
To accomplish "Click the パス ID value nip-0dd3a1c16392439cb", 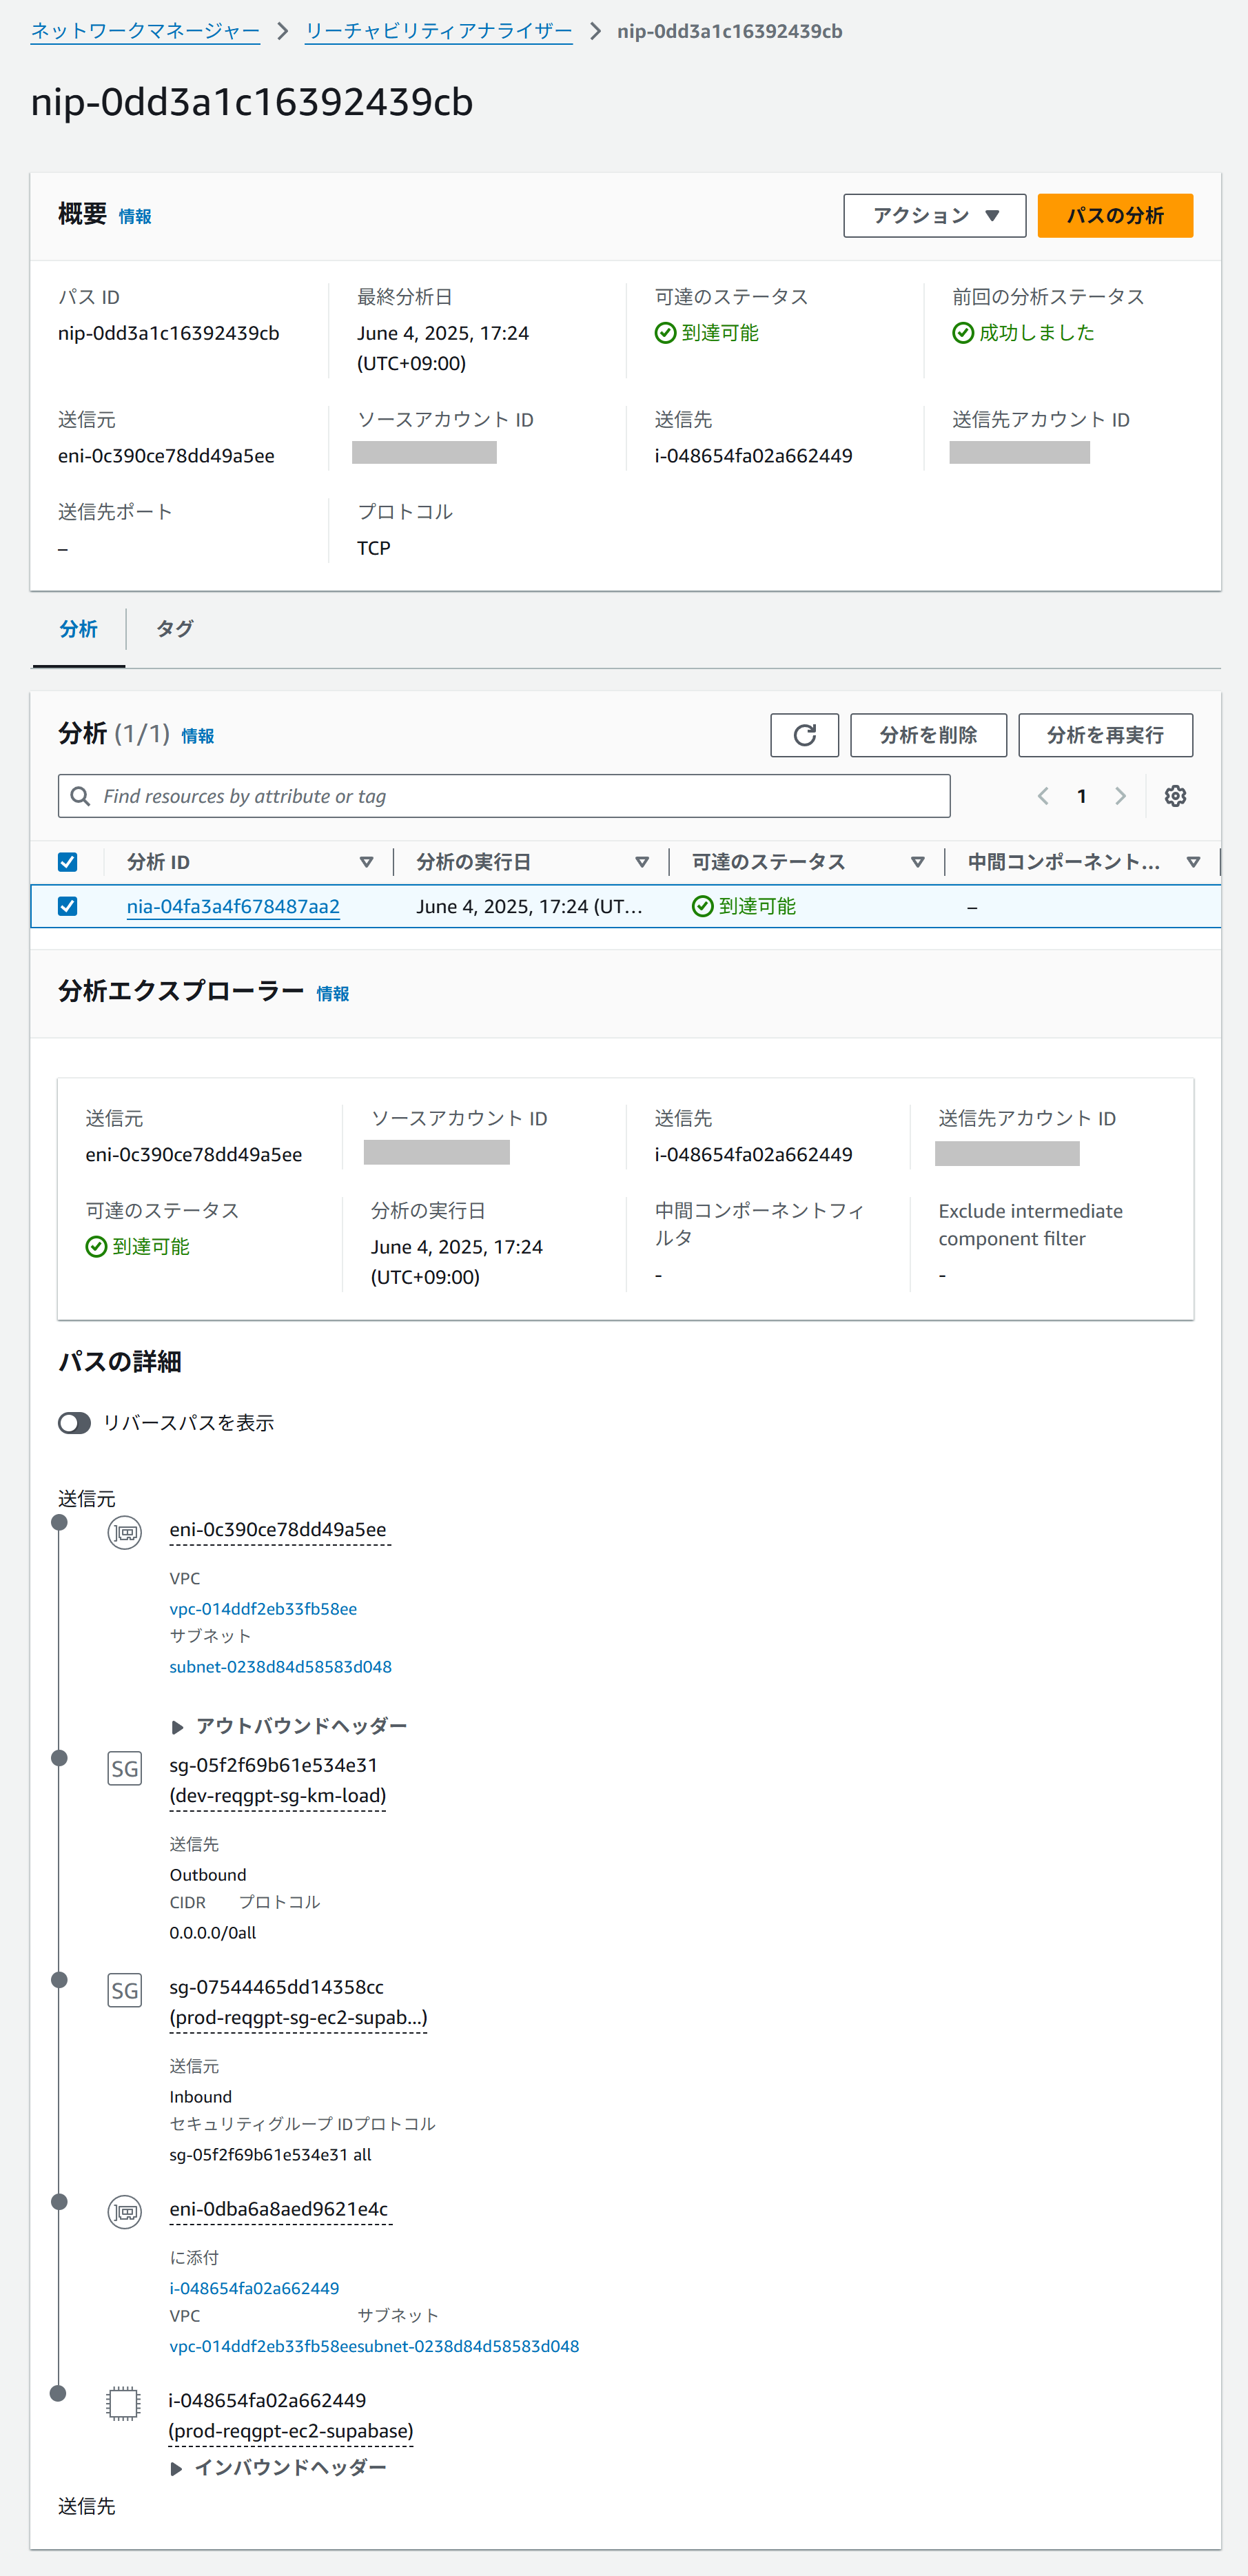I will 169,333.
